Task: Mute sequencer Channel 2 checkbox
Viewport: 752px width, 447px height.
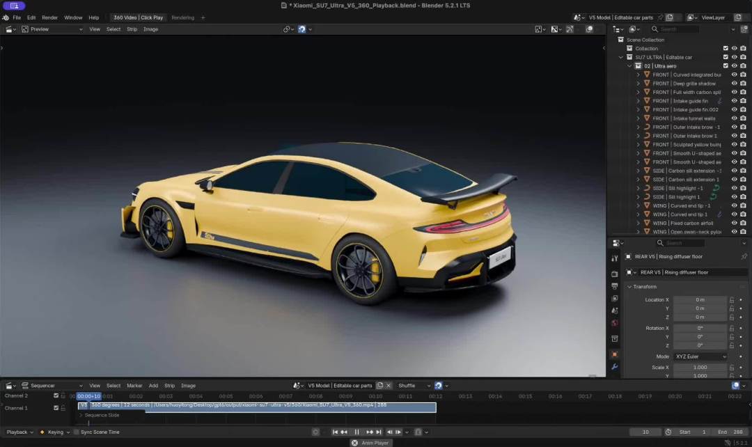Action: point(56,395)
